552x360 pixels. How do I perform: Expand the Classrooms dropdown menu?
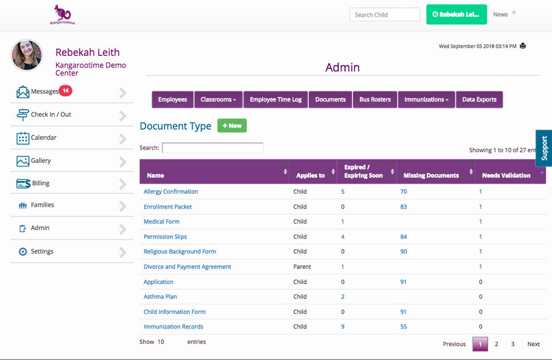click(x=218, y=99)
